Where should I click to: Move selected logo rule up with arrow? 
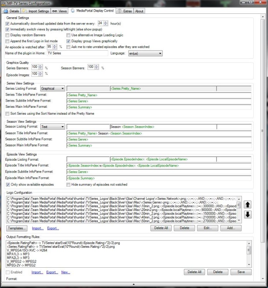pyautogui.click(x=248, y=205)
